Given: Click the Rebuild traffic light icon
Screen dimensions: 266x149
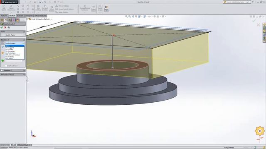Looking at the screenshot, I should click(x=55, y=2).
